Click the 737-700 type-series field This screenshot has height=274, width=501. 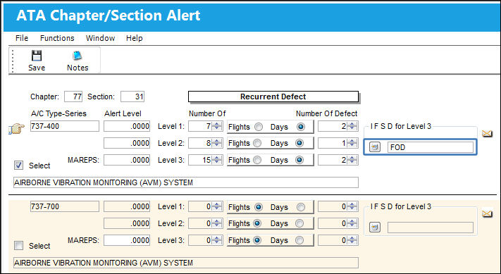65,206
